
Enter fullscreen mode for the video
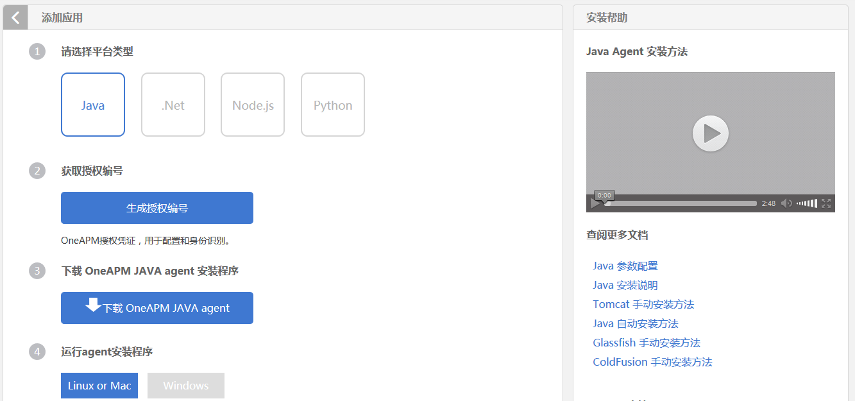[x=826, y=203]
